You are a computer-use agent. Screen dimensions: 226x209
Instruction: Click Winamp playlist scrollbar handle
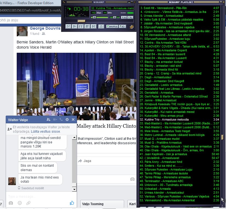tap(222, 137)
